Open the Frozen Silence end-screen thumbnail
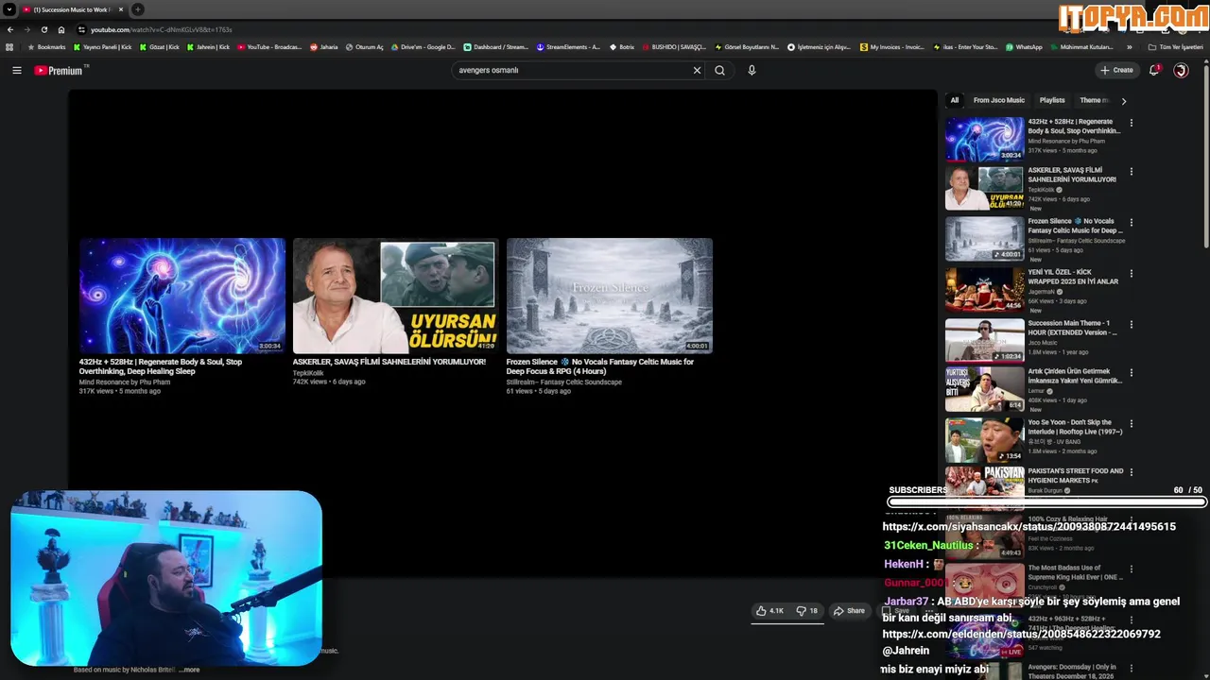Screen dimensions: 1210x680 [610, 296]
